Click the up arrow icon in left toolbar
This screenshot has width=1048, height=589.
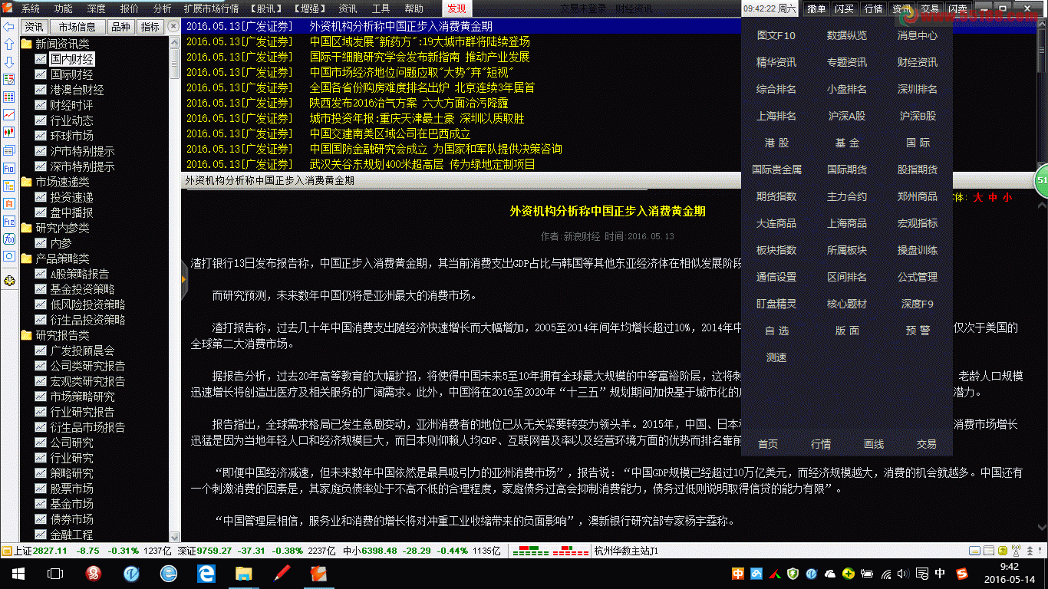pos(8,44)
